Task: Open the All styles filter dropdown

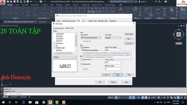Action: coord(65,57)
